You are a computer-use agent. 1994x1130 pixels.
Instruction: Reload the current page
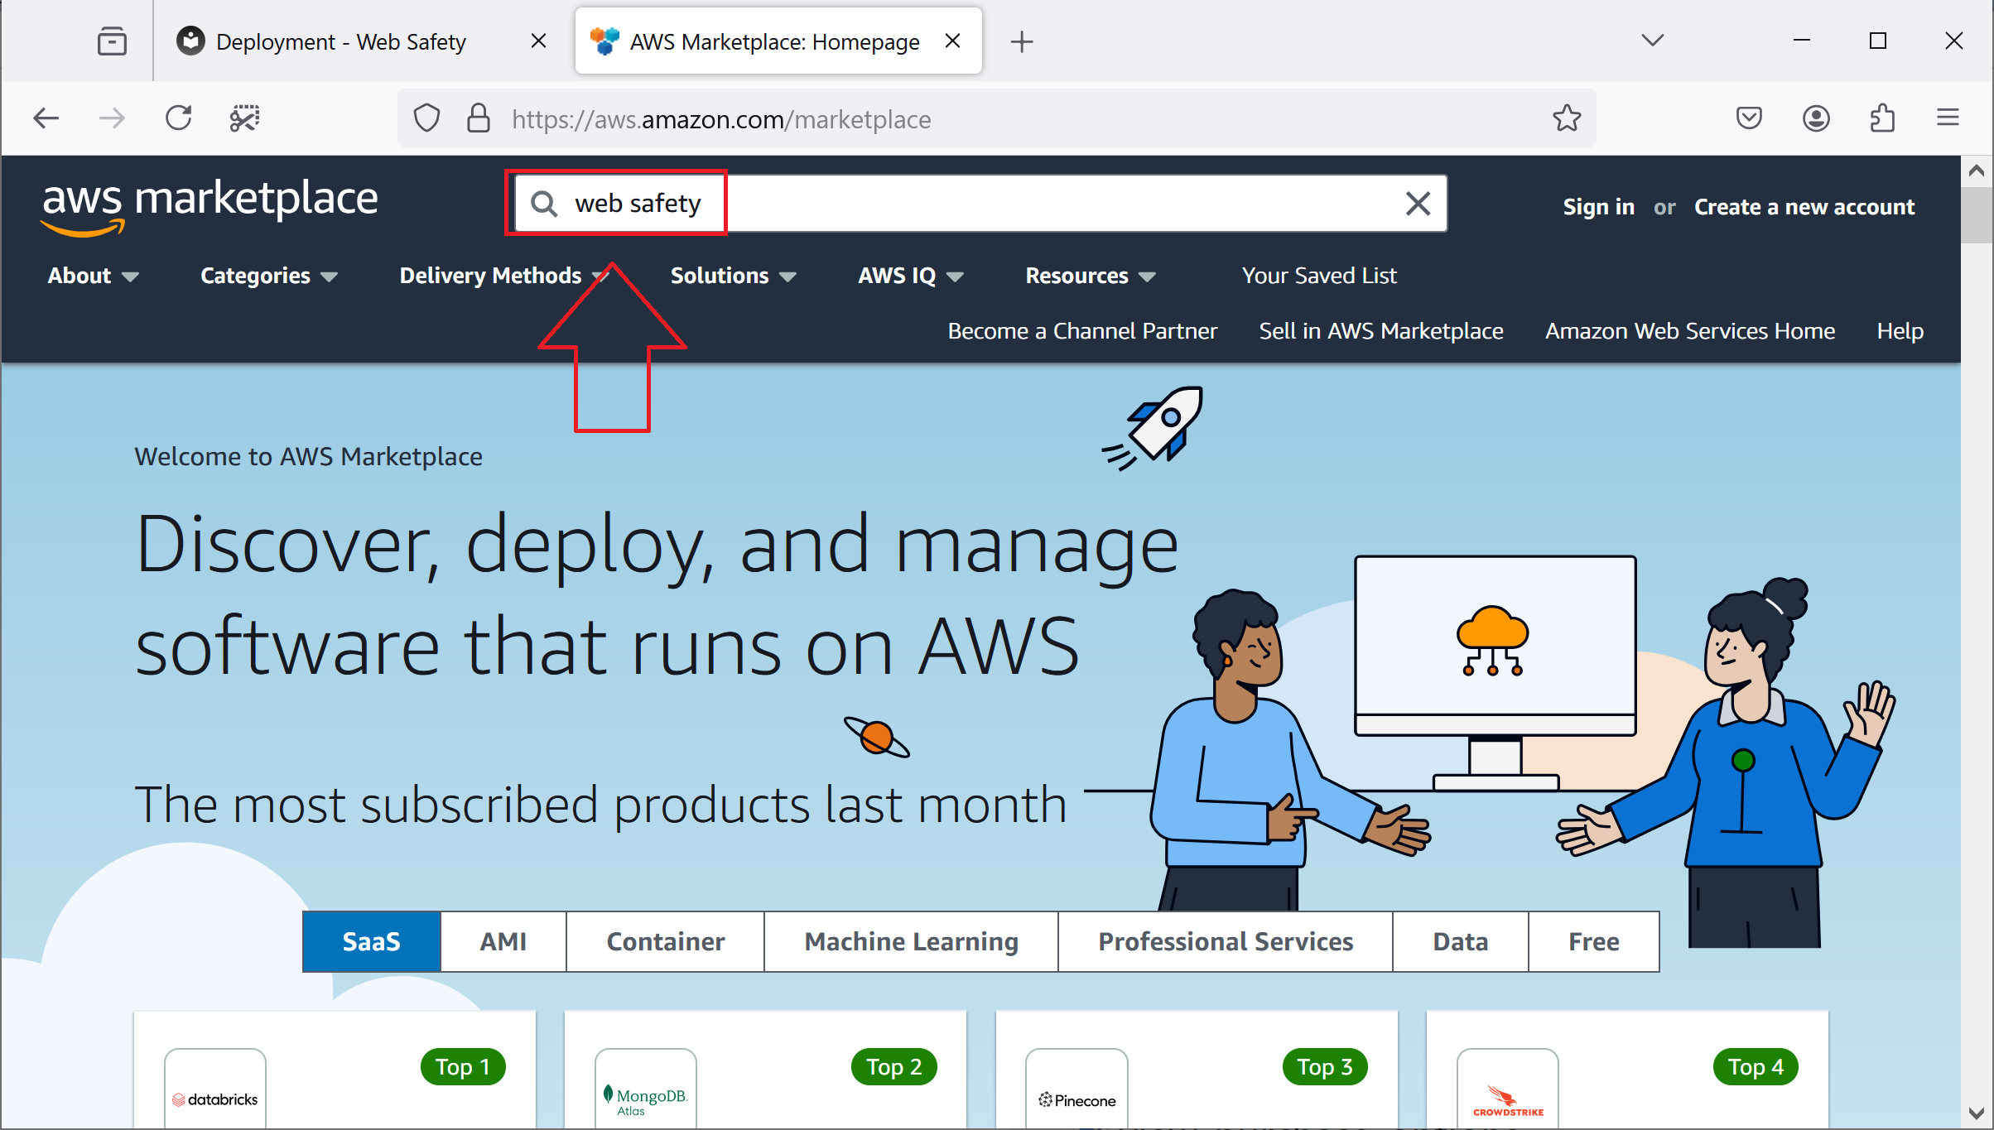click(178, 118)
